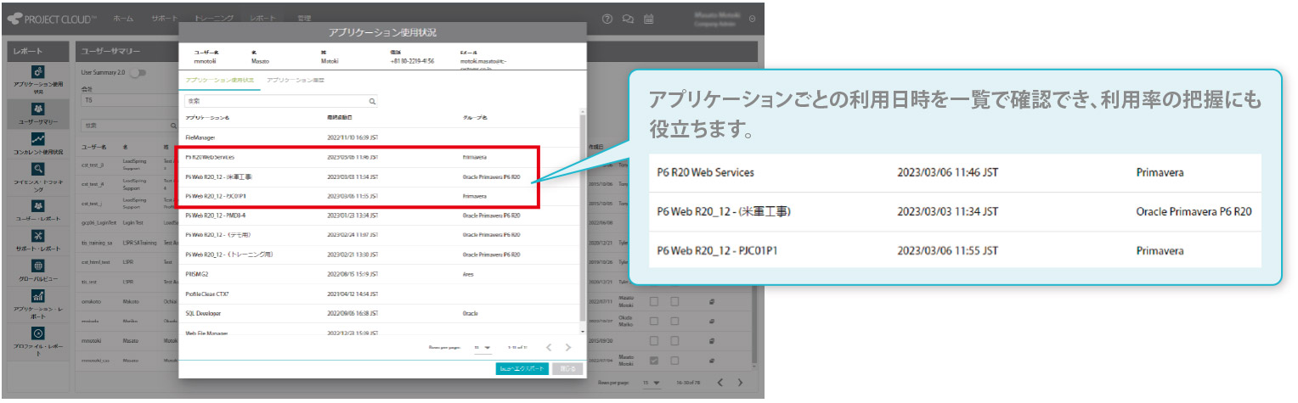Screen dimensions: 1298x403
Task: Open the ホーム menu in top navigation
Action: click(x=123, y=19)
